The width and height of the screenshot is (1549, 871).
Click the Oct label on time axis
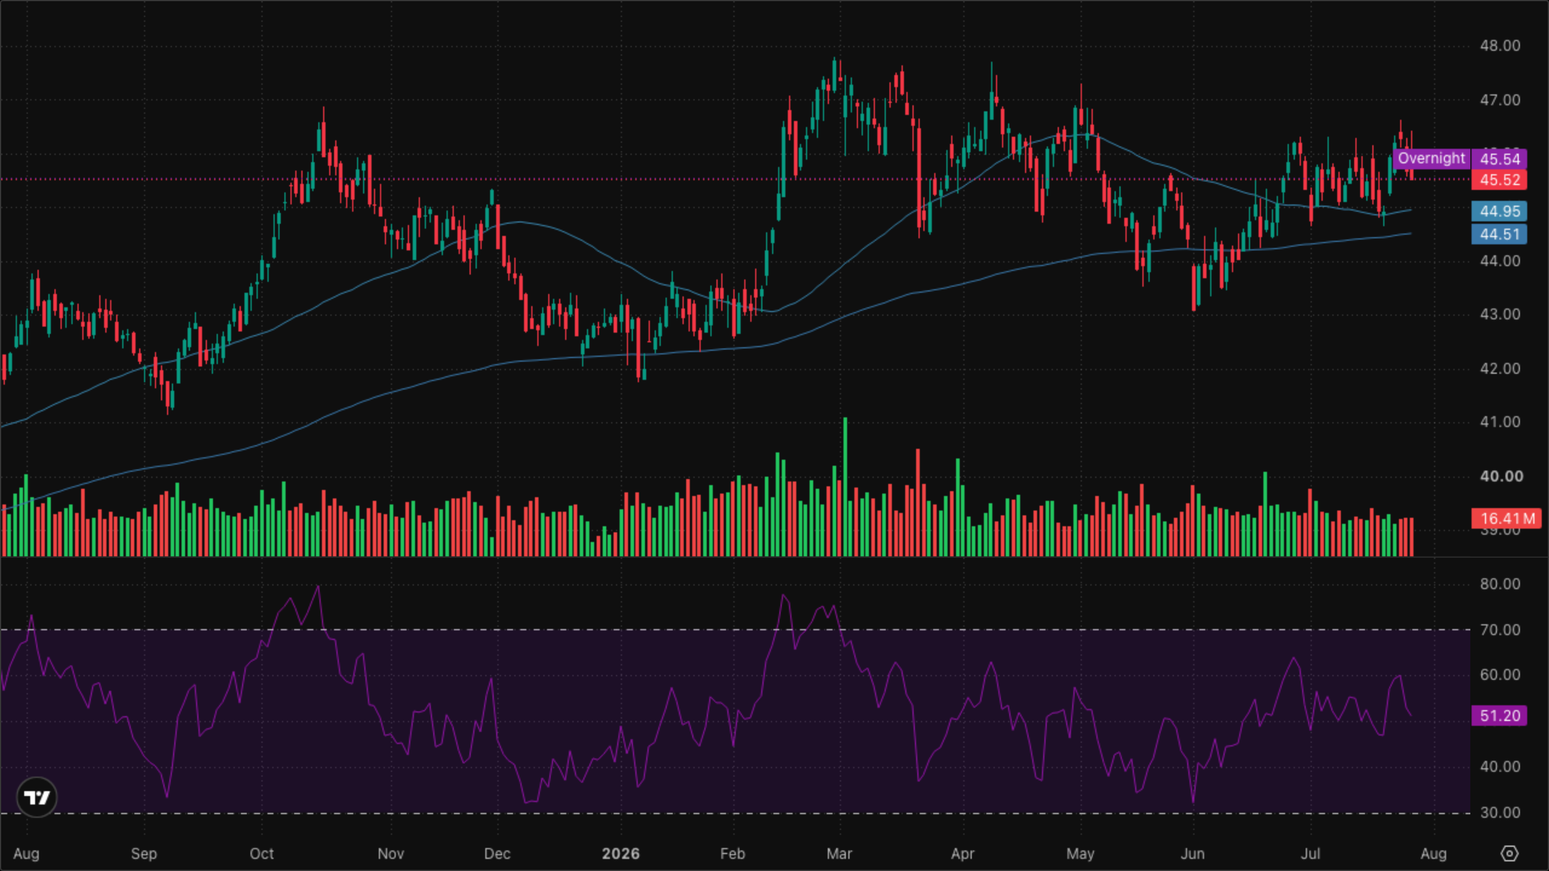(x=261, y=853)
